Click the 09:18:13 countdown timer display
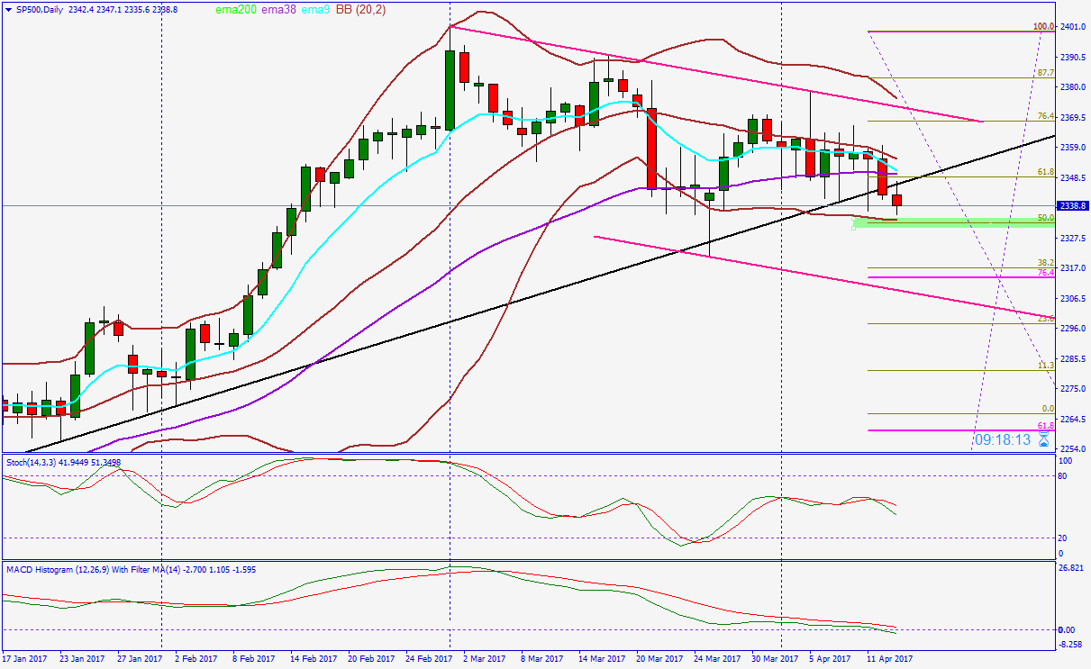Image resolution: width=1091 pixels, height=669 pixels. pyautogui.click(x=1002, y=439)
